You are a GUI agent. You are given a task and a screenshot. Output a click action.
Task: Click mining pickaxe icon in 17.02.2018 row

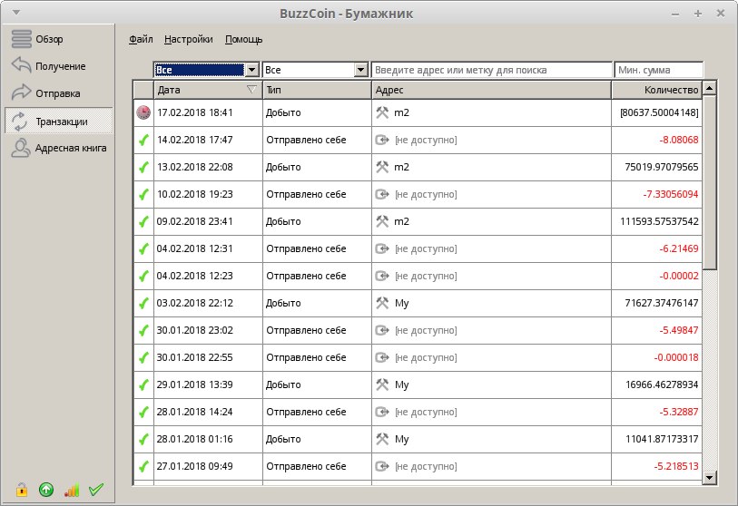tap(382, 112)
